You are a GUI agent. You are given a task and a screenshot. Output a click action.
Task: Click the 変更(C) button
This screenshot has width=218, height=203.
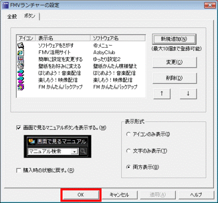coord(174,62)
